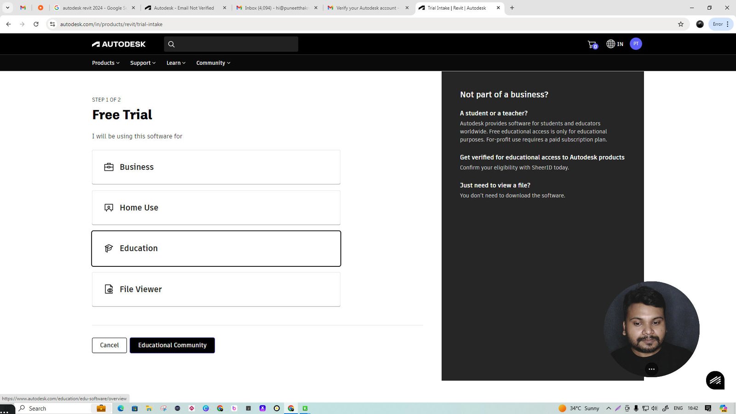Select the Business option card
Viewport: 736px width, 414px height.
point(216,167)
